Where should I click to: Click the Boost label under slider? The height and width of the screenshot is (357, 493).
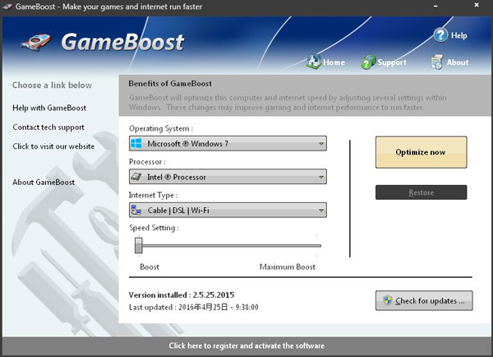150,267
